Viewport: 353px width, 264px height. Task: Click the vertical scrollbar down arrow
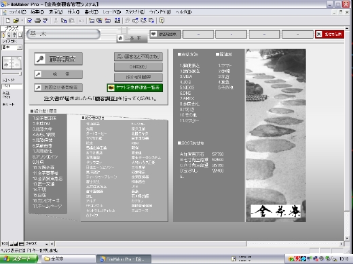tap(347, 238)
